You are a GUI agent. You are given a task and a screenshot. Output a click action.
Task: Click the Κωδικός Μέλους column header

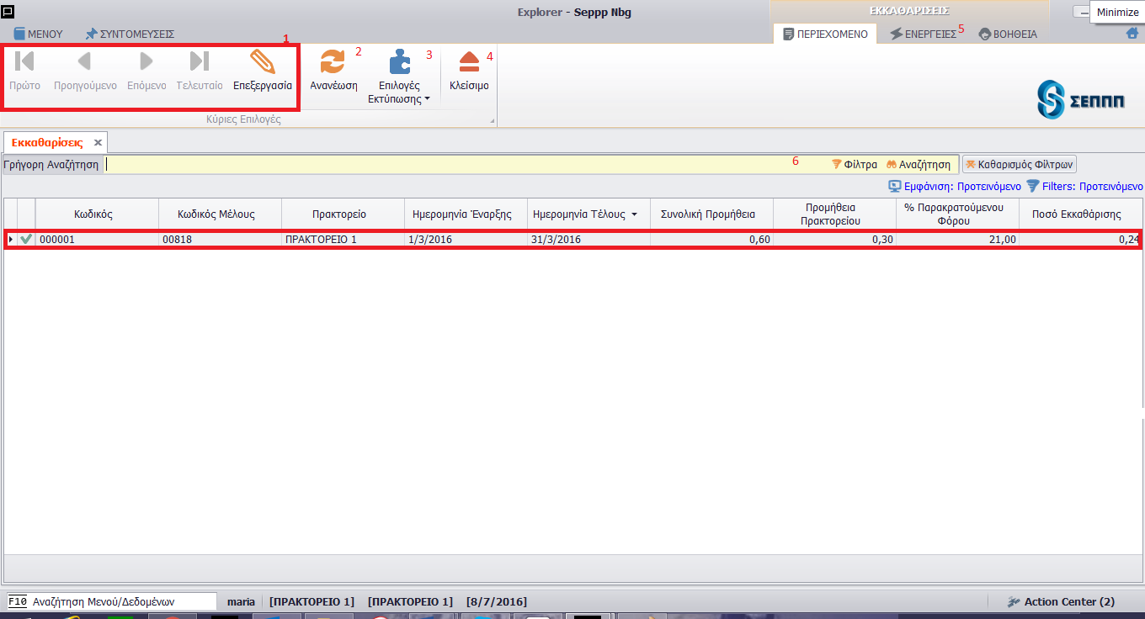pyautogui.click(x=221, y=214)
